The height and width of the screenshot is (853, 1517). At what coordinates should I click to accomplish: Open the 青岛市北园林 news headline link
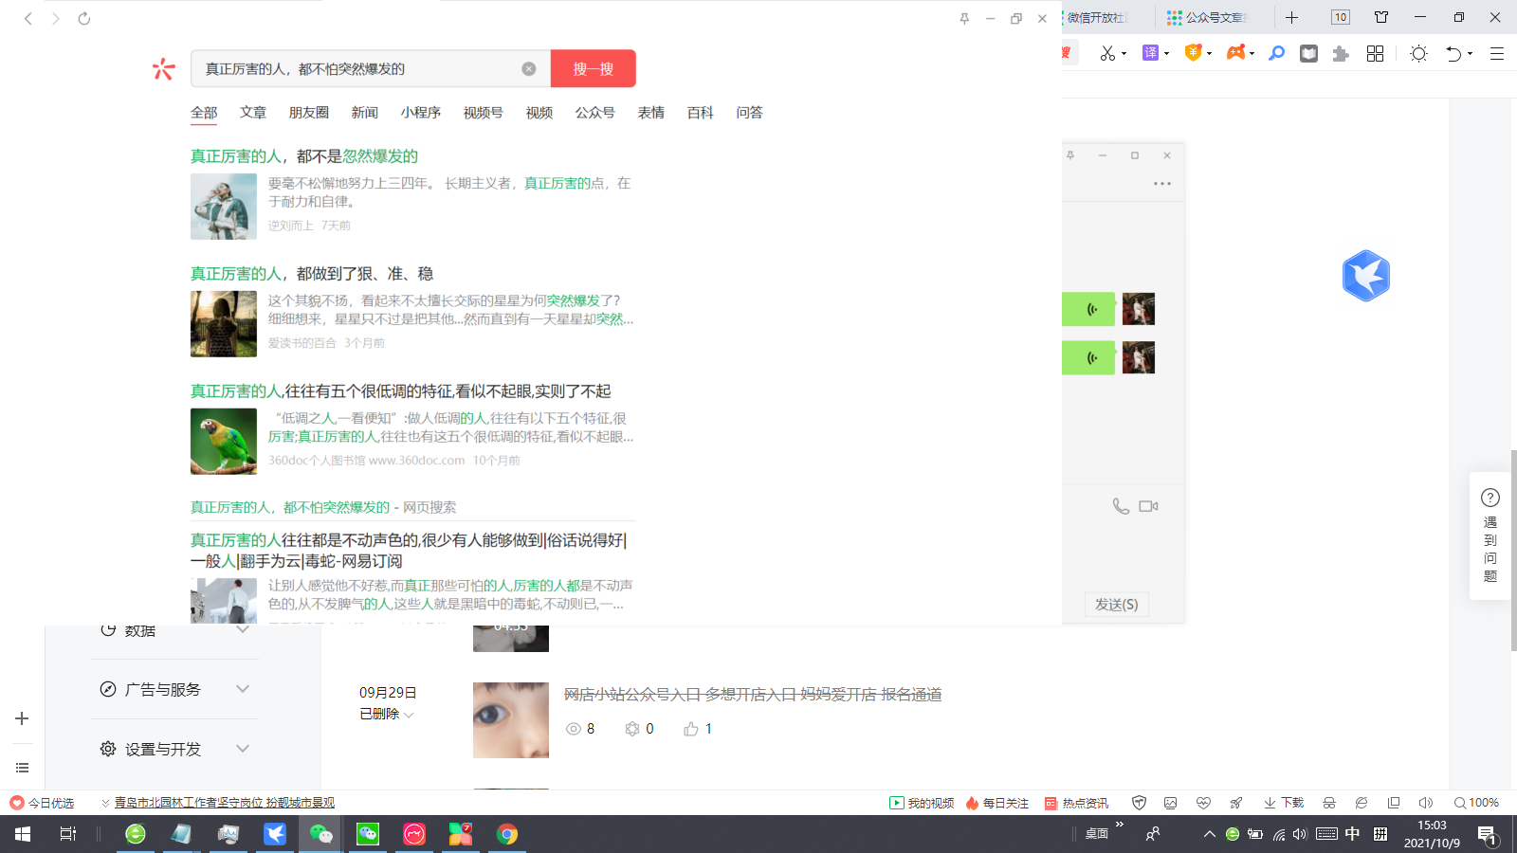point(225,803)
